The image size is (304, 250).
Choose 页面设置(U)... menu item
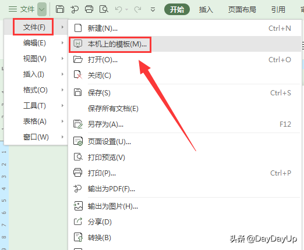point(185,142)
